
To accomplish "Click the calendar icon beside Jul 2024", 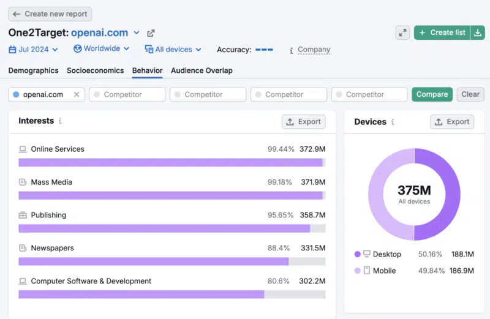I will (12, 50).
